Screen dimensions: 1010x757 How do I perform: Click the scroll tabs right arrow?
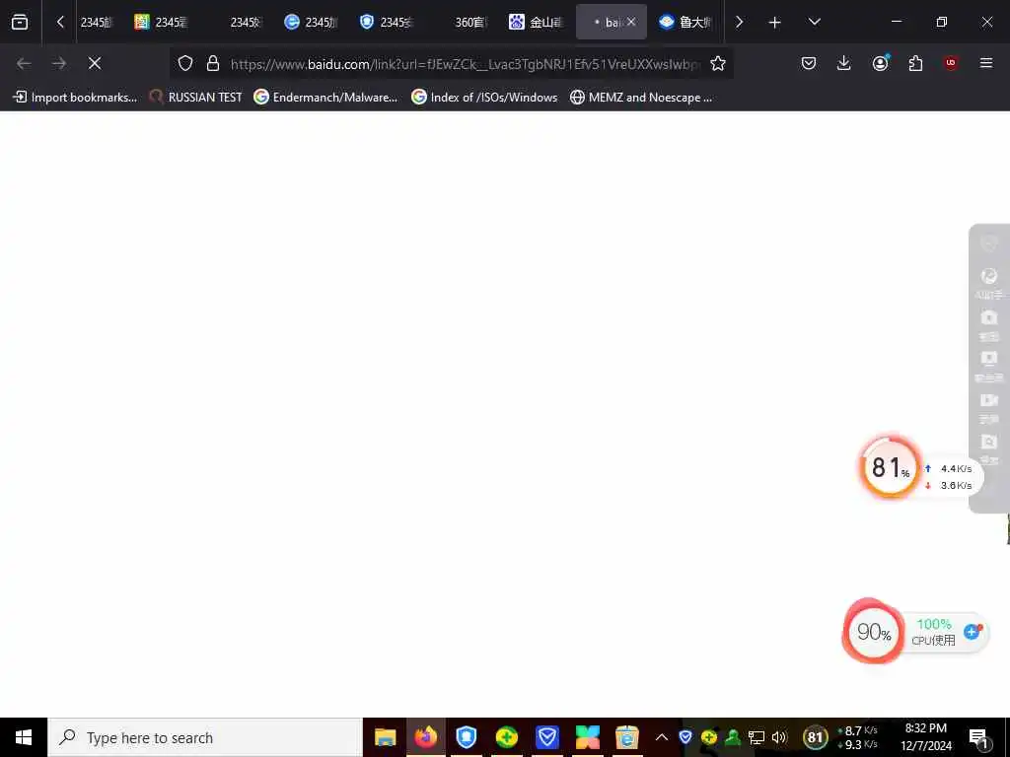[x=739, y=22]
